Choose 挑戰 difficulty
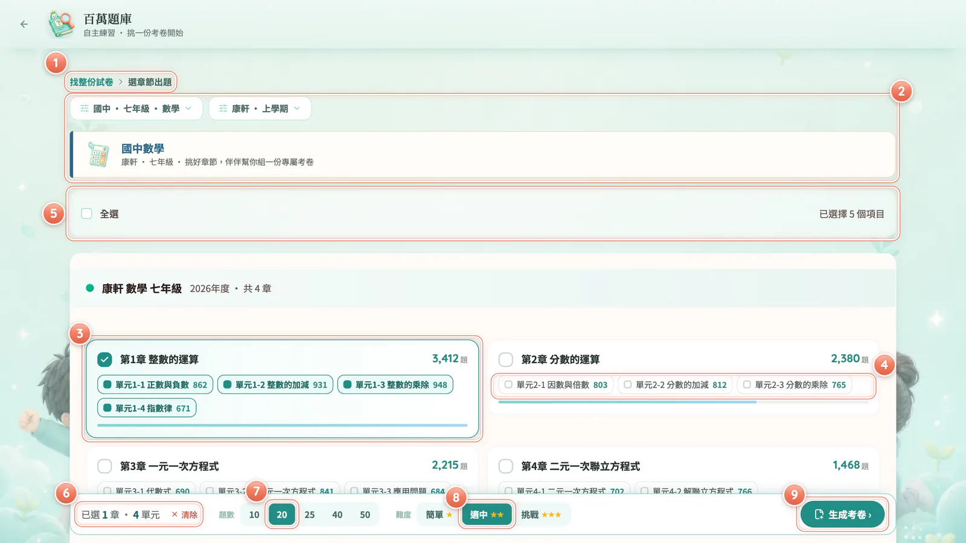This screenshot has height=543, width=966. pos(541,515)
